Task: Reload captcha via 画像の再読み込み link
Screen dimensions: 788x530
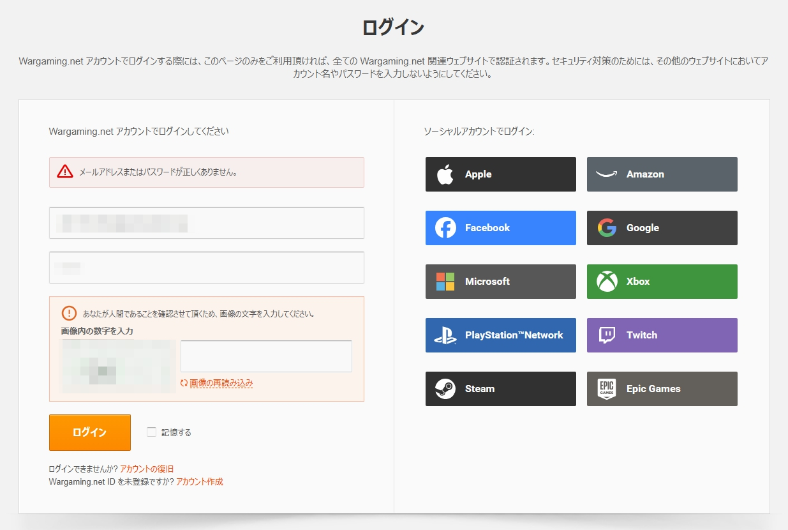Action: tap(221, 383)
